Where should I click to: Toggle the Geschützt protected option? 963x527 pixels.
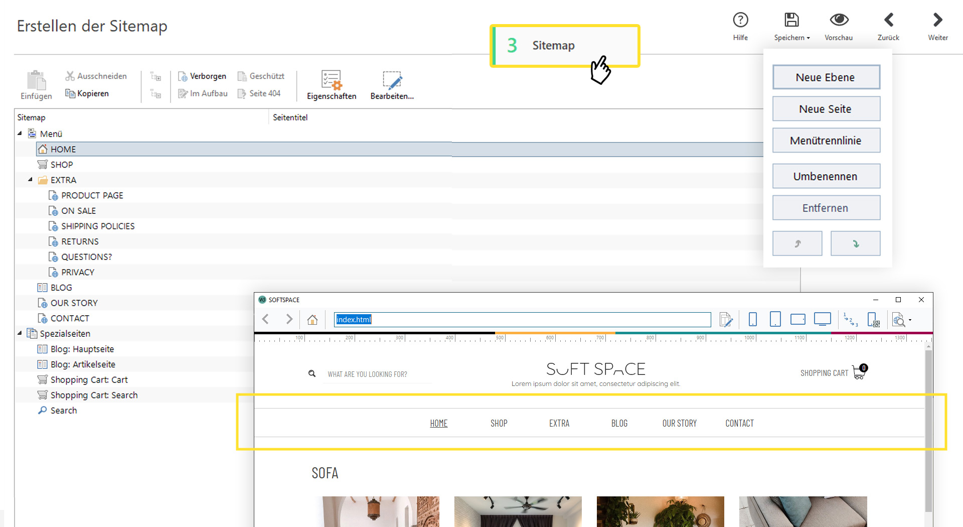point(261,76)
